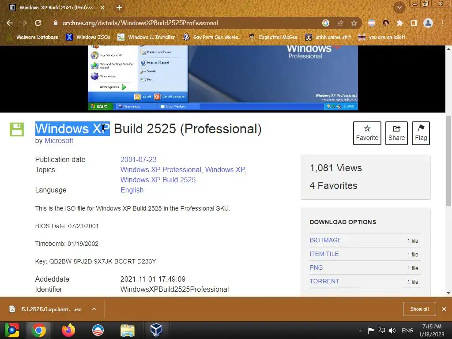Click the Flag button
The width and height of the screenshot is (452, 339).
point(421,133)
